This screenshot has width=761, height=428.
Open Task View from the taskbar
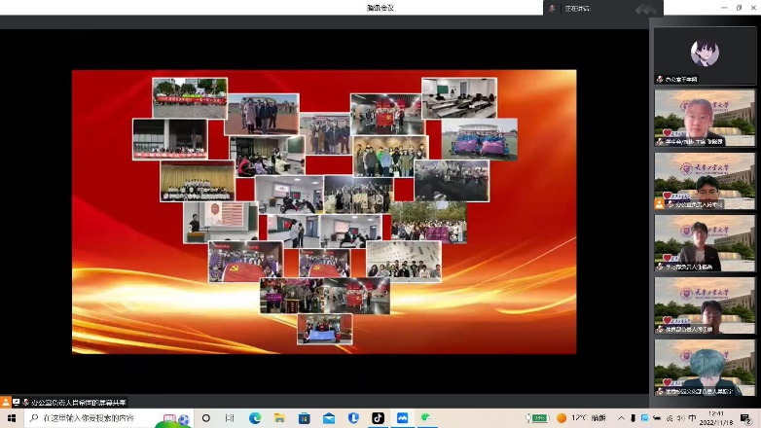(x=230, y=418)
